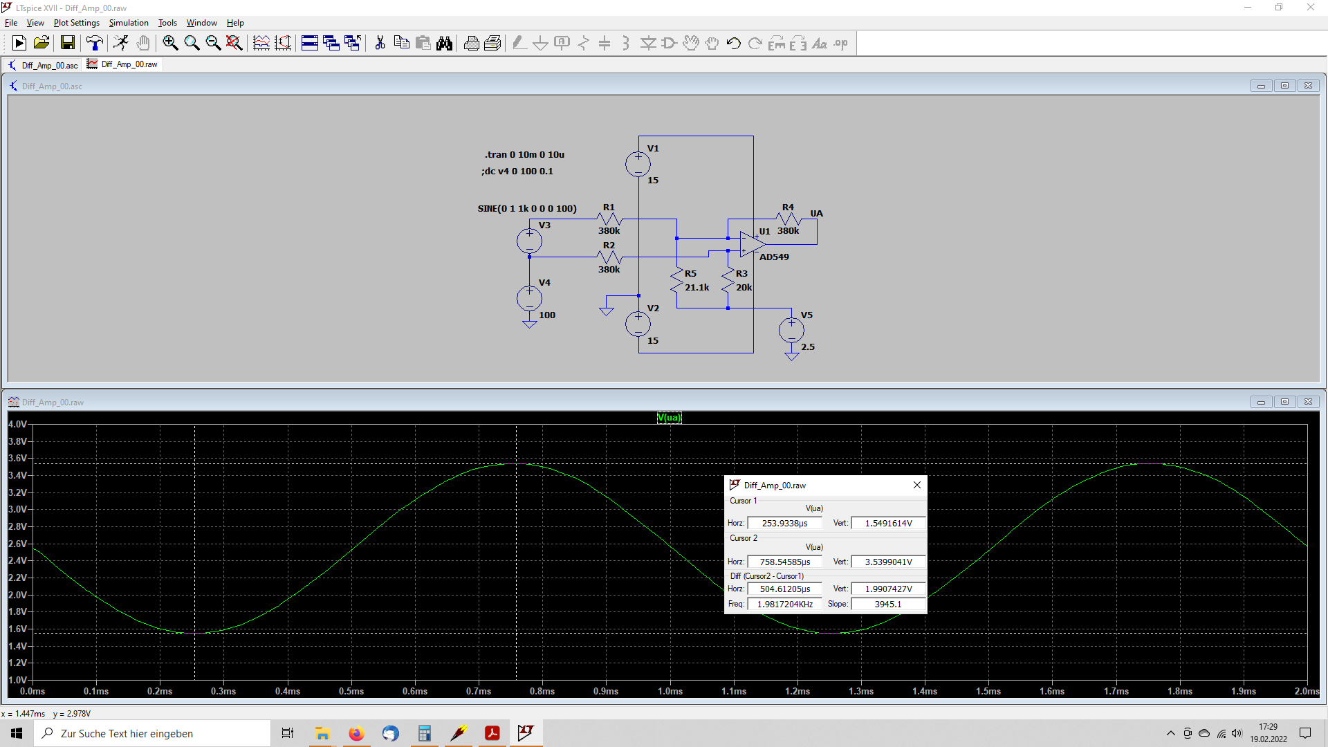Minimize the Diff_Amp_00.raw plot subwindow
Screen dimensions: 1328x747
pos(1261,402)
